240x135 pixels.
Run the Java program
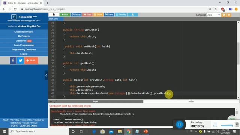coord(65,15)
